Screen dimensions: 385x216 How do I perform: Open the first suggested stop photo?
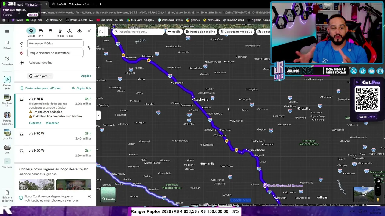click(37, 185)
